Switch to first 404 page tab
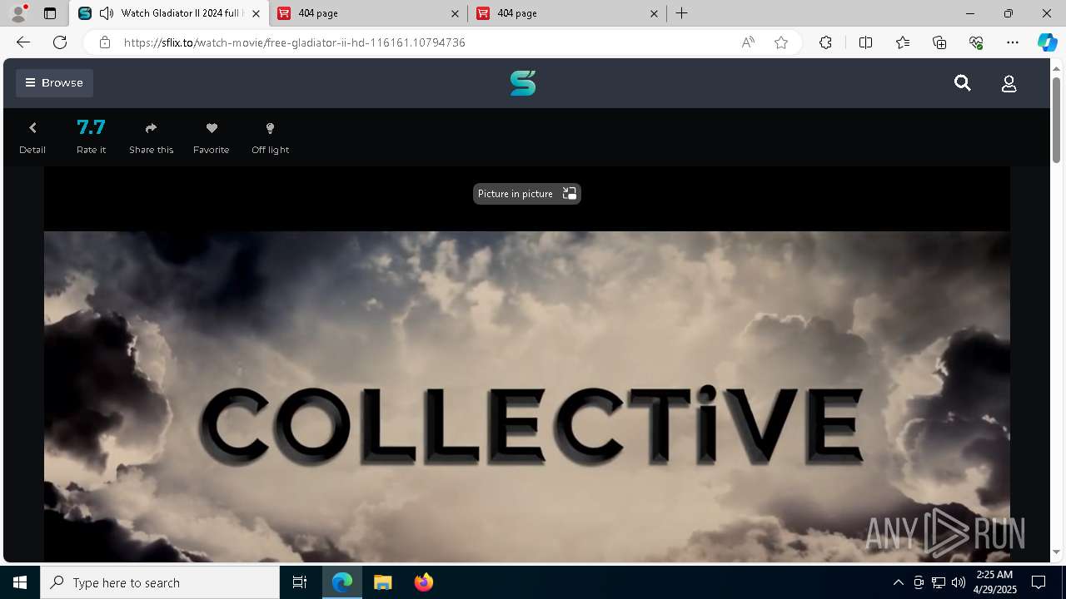The width and height of the screenshot is (1066, 599). (x=369, y=13)
